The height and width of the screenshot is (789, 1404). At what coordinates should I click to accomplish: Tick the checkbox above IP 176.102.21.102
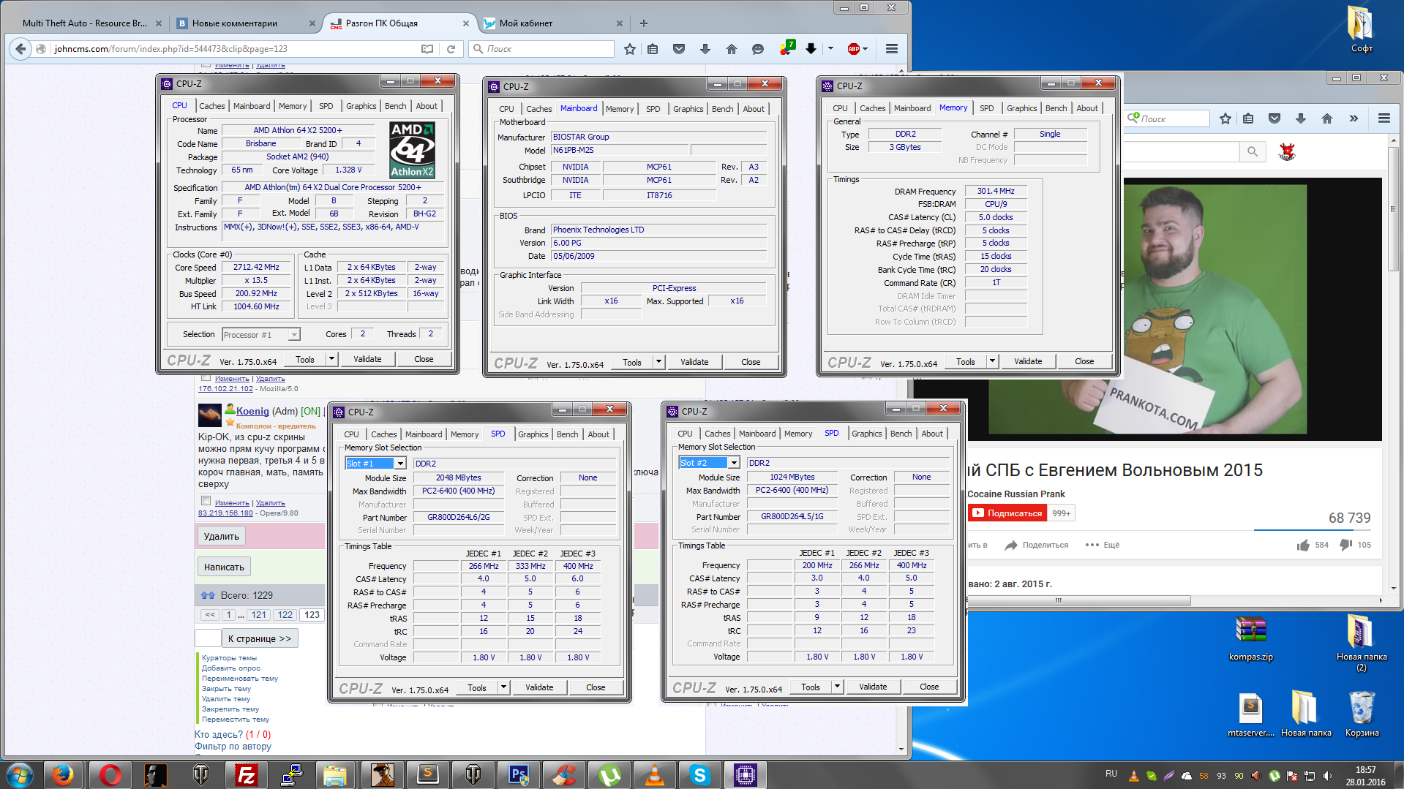206,377
